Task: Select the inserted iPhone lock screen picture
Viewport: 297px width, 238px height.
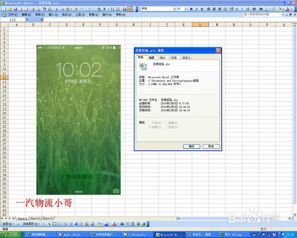Action: (x=78, y=120)
